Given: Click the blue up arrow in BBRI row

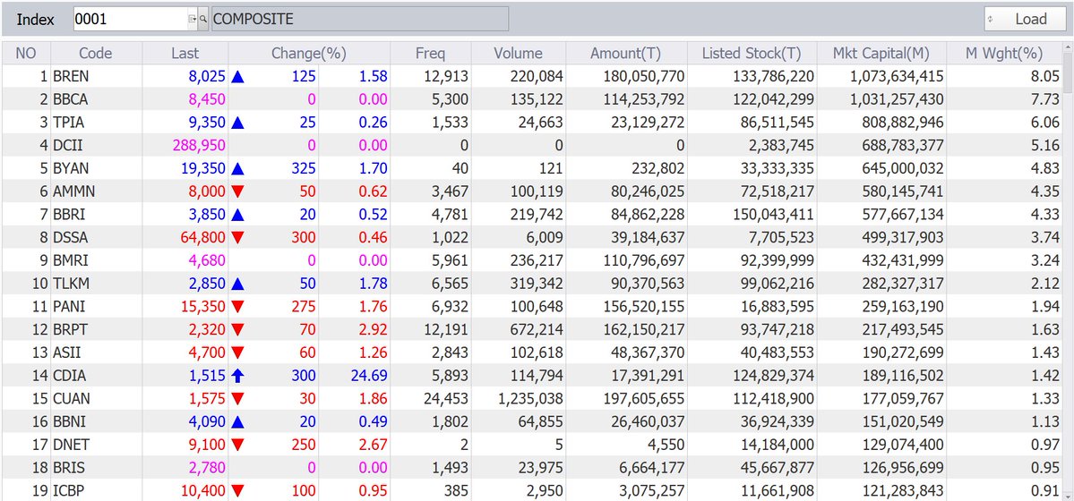Looking at the screenshot, I should click(237, 215).
